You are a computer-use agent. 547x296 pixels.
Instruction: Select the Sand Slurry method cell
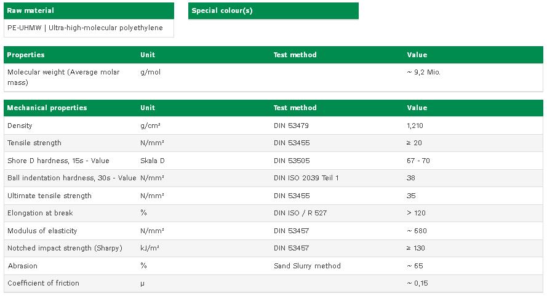point(307,266)
